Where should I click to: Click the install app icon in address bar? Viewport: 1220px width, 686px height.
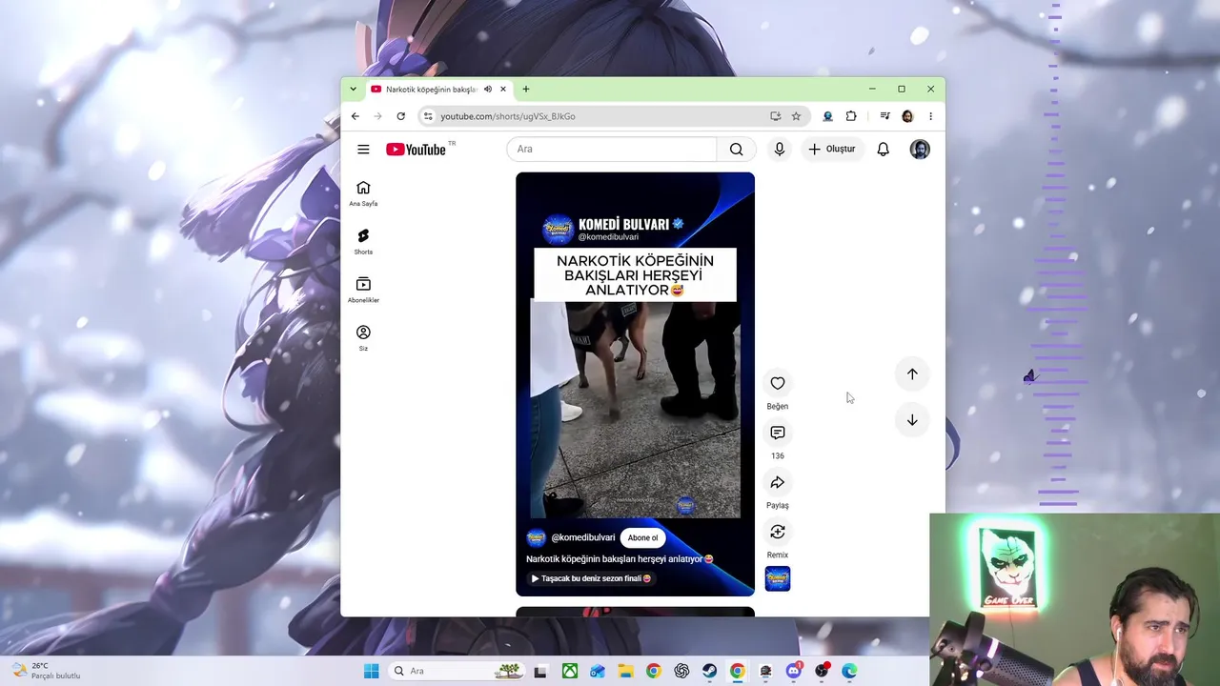click(776, 116)
